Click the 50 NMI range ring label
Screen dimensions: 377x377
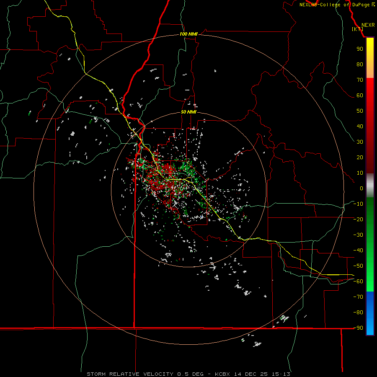[188, 112]
